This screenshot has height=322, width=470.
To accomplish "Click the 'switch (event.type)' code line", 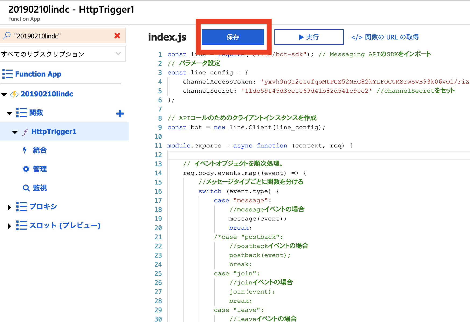I will [x=239, y=191].
